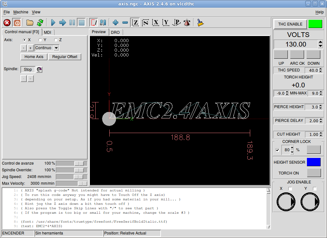Zoom in the preview with plus icon
The height and width of the screenshot is (238, 327).
click(116, 23)
